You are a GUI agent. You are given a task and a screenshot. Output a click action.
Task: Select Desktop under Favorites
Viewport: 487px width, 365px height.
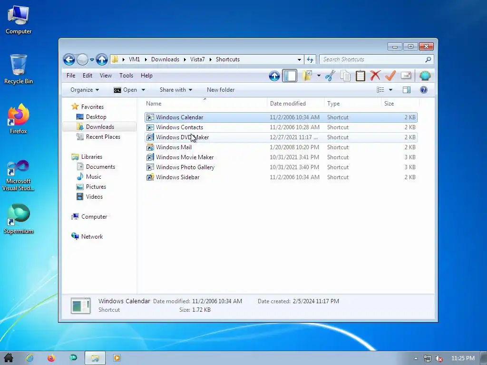pyautogui.click(x=96, y=117)
